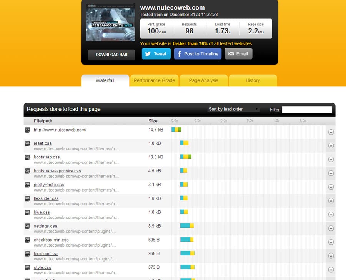Click the Twitter bird icon on Tweet button
The height and width of the screenshot is (280, 346).
tap(148, 54)
